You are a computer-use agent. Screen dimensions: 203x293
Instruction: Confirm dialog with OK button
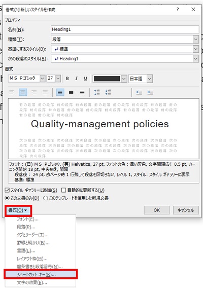(x=157, y=210)
